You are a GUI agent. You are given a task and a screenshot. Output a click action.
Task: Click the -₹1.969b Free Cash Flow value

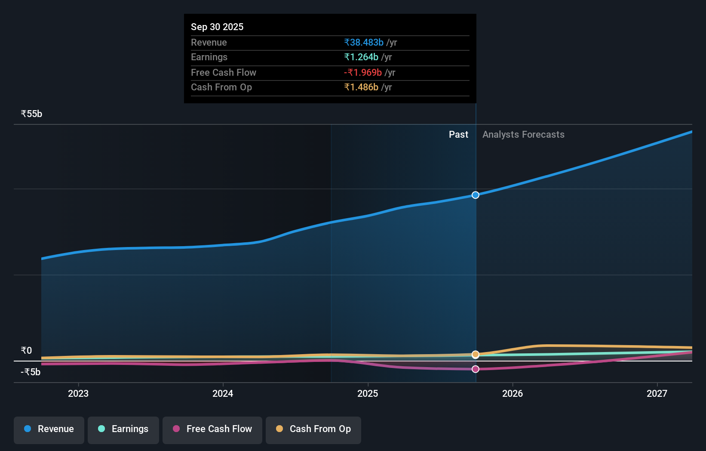[363, 73]
